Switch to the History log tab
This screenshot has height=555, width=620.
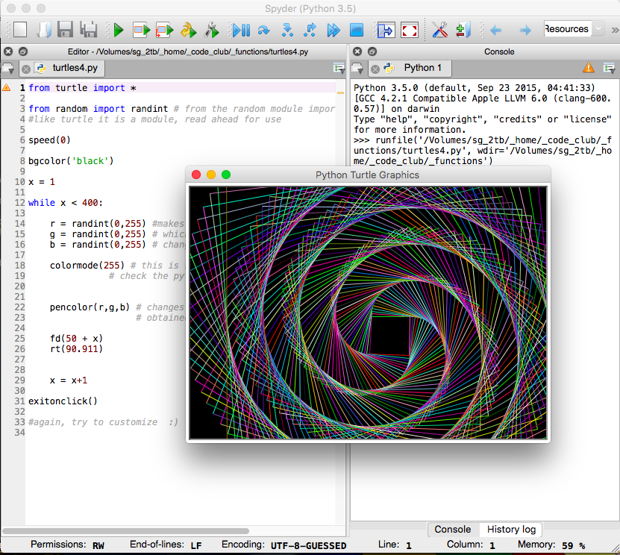pyautogui.click(x=510, y=530)
